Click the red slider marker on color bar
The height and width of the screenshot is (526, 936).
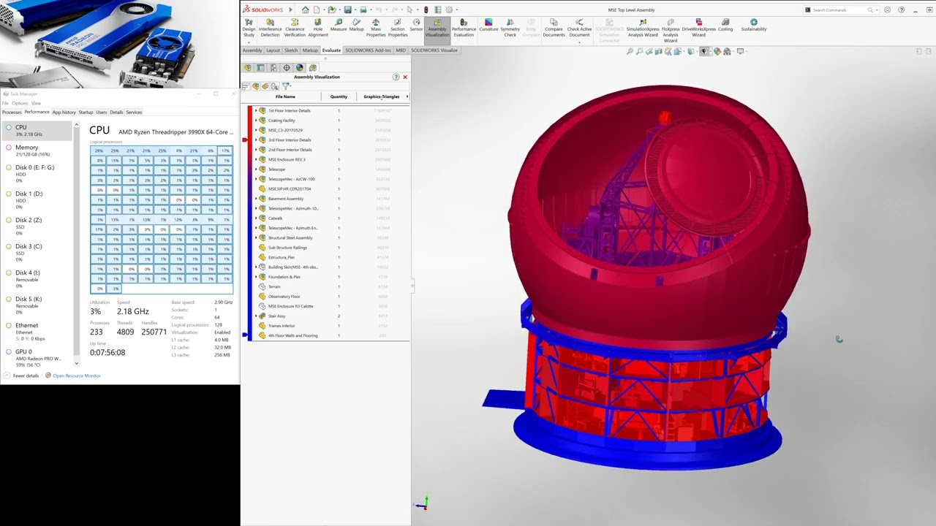point(245,140)
